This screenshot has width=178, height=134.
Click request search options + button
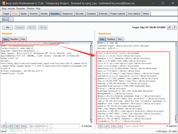[17, 126]
